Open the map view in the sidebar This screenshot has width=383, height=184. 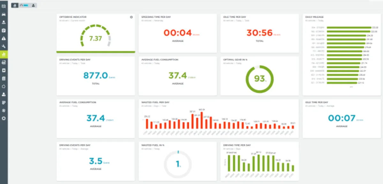(4, 6)
